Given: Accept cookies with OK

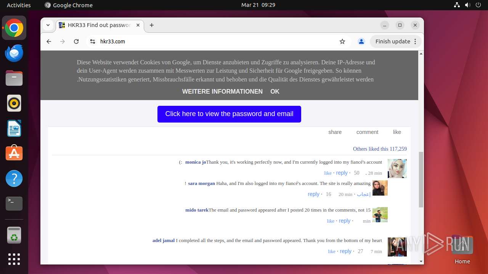Looking at the screenshot, I should 275,91.
